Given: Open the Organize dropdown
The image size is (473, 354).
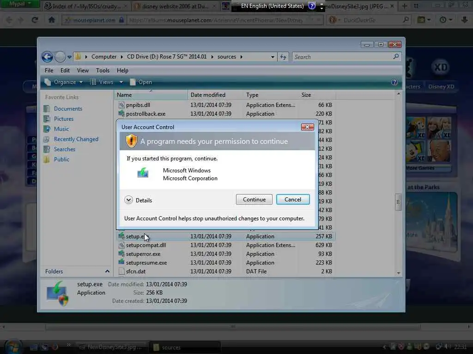Looking at the screenshot, I should (x=64, y=82).
